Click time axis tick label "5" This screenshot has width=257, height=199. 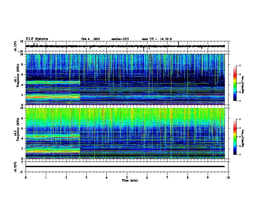pos(127,178)
